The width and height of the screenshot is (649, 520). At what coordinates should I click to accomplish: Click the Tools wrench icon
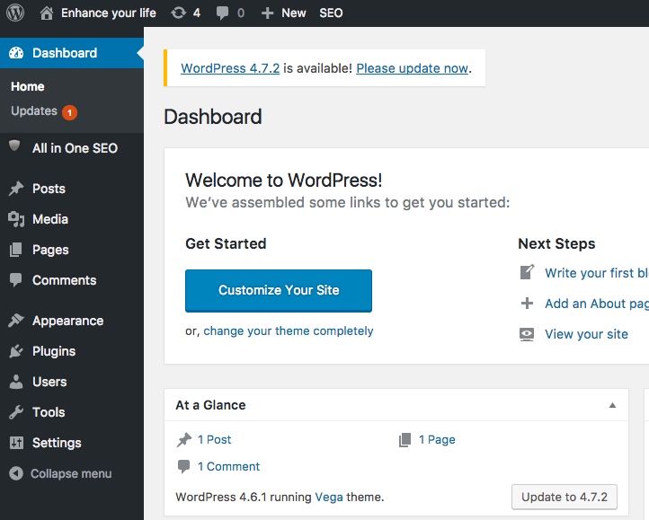(16, 412)
